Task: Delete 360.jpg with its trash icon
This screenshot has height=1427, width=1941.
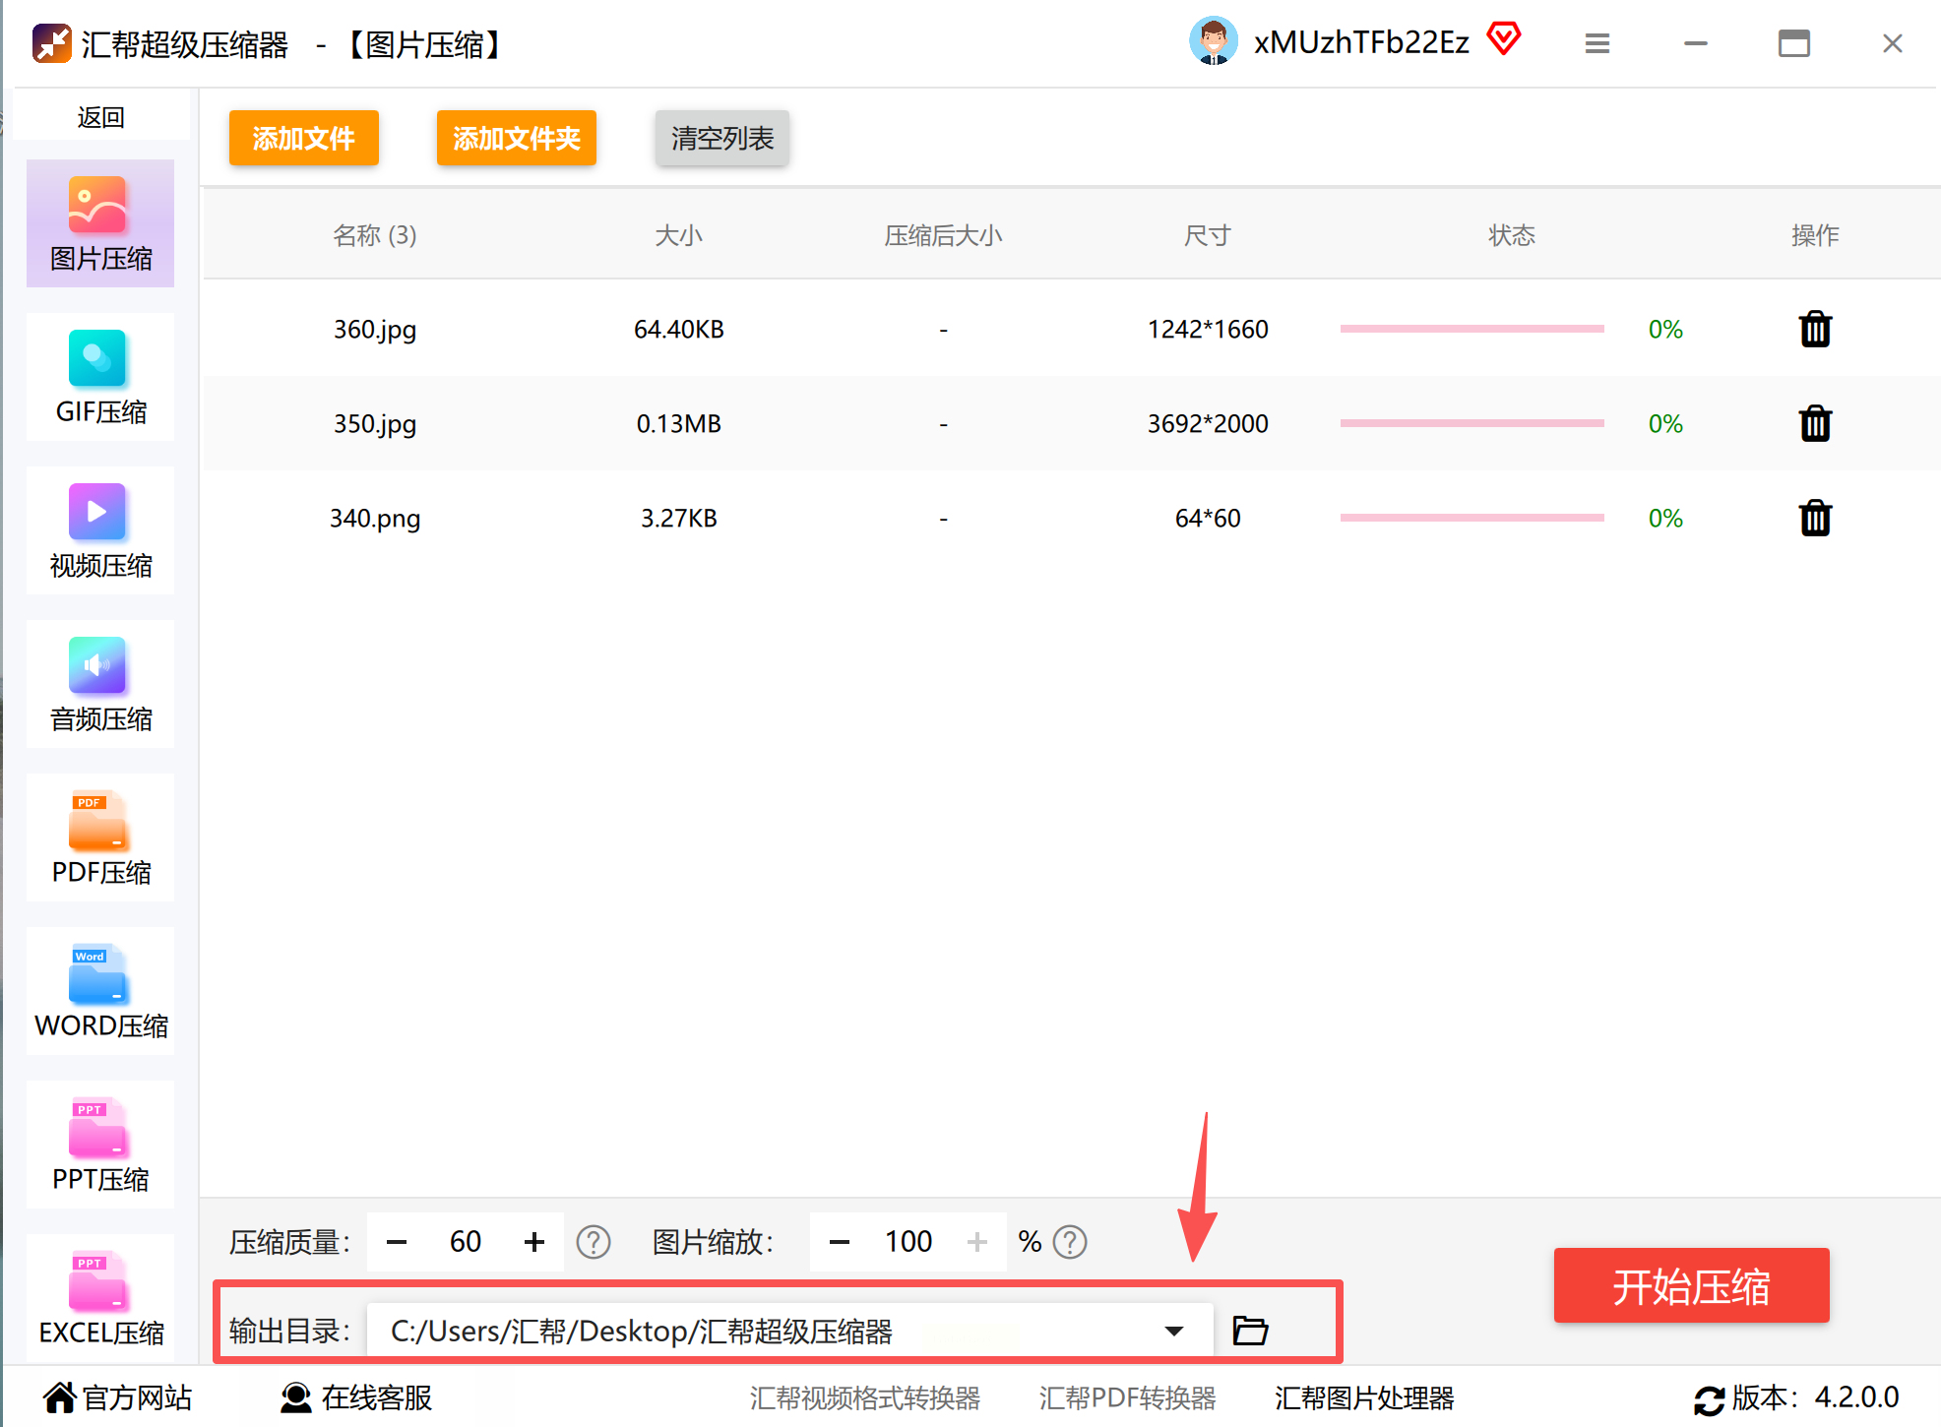Action: (1814, 329)
